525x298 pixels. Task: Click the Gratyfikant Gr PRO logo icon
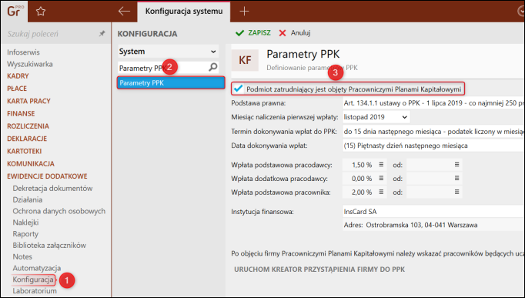15,11
